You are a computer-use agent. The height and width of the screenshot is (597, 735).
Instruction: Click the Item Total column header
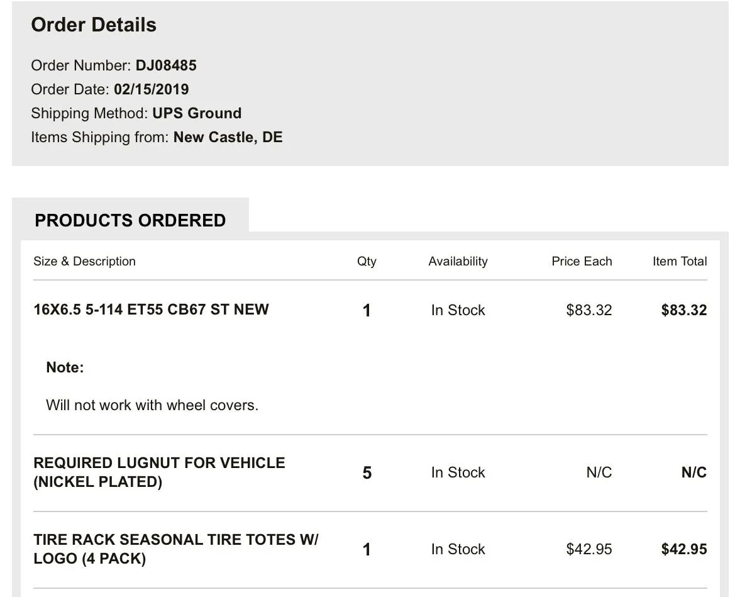[680, 261]
